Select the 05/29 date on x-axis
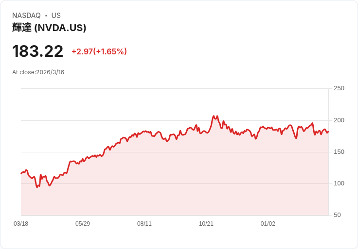 click(83, 224)
